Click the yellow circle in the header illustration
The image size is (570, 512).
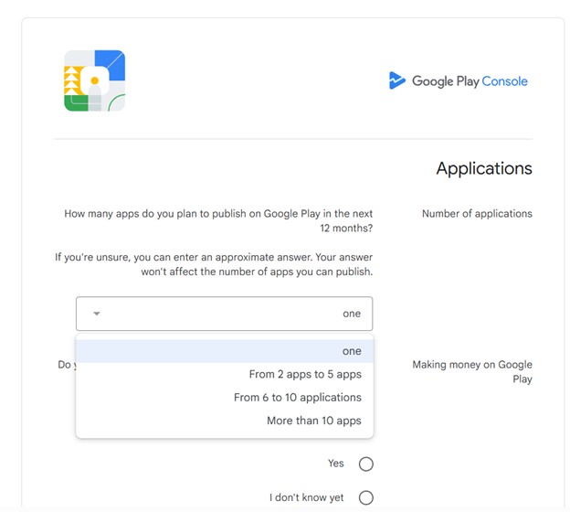point(94,81)
